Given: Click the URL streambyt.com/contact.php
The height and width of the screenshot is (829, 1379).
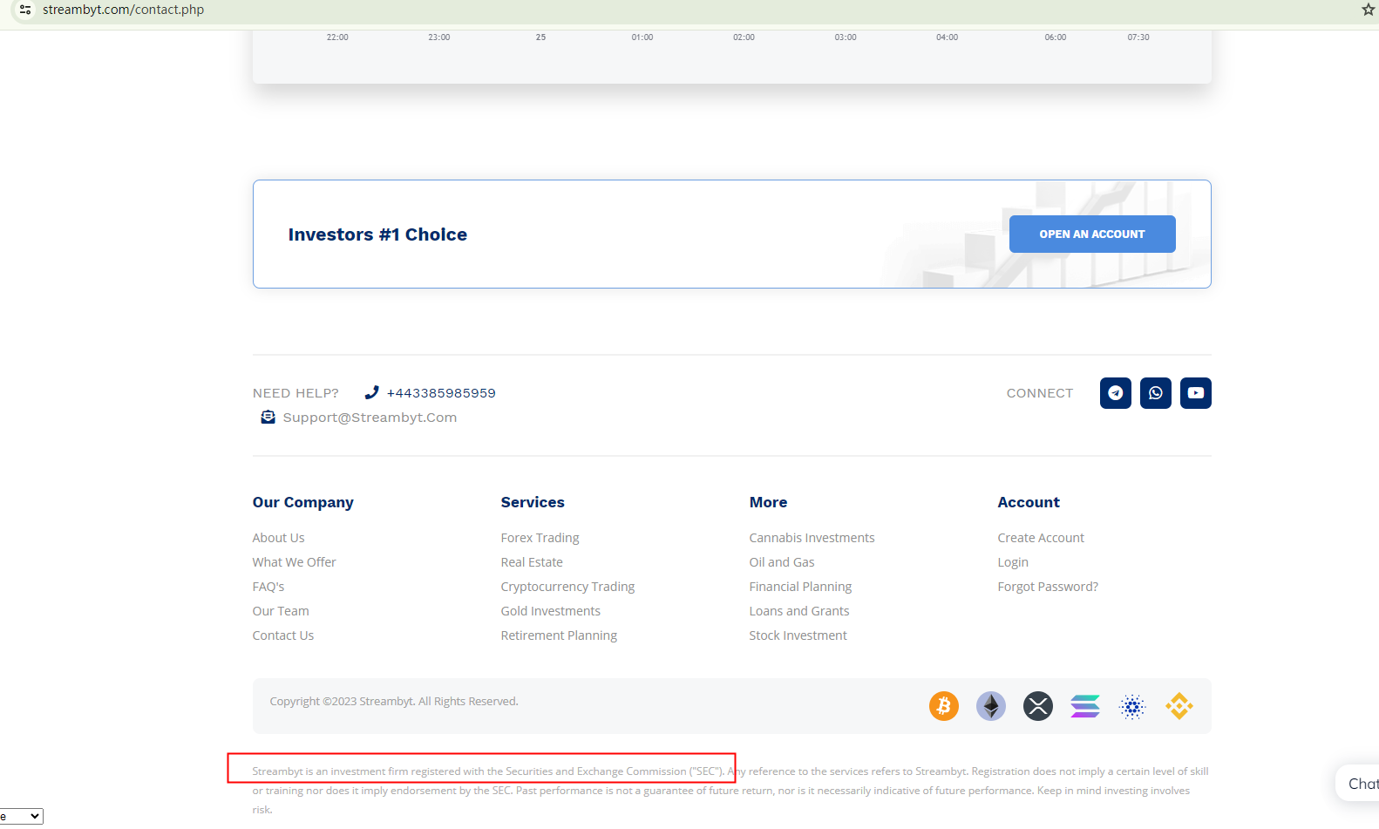Looking at the screenshot, I should pos(123,10).
